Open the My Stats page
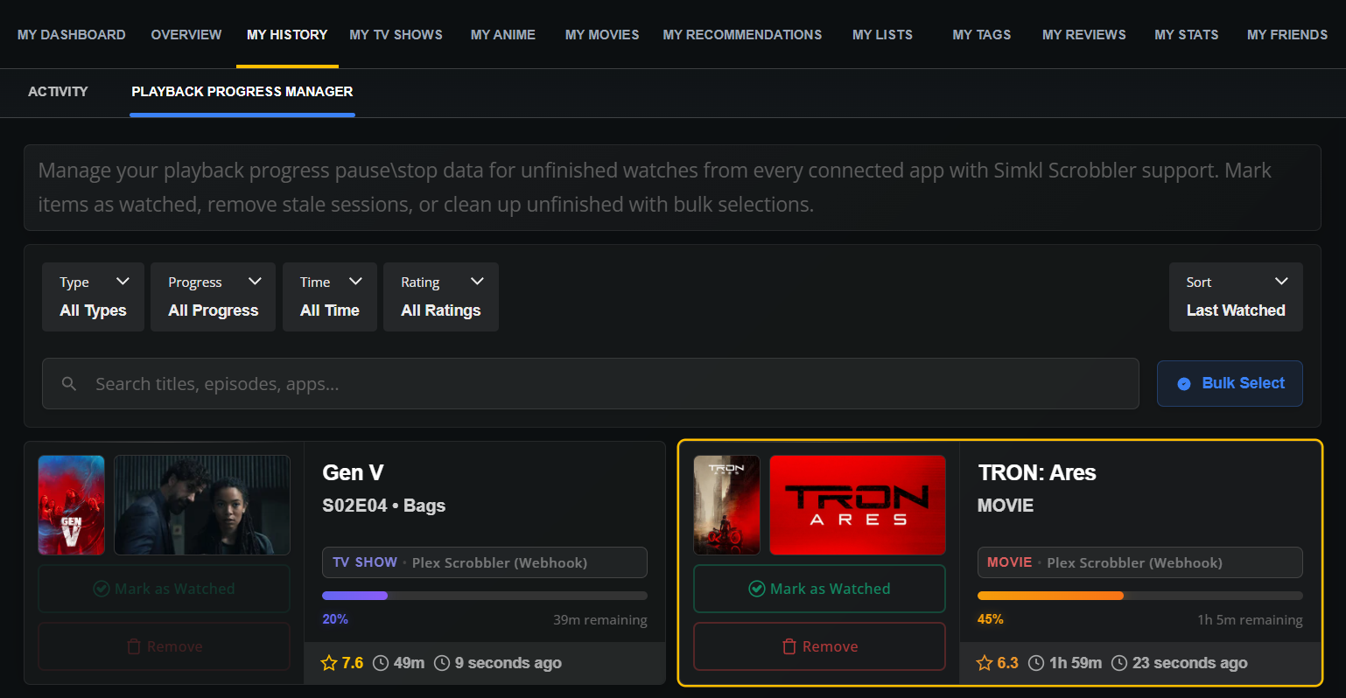1346x698 pixels. [1186, 35]
